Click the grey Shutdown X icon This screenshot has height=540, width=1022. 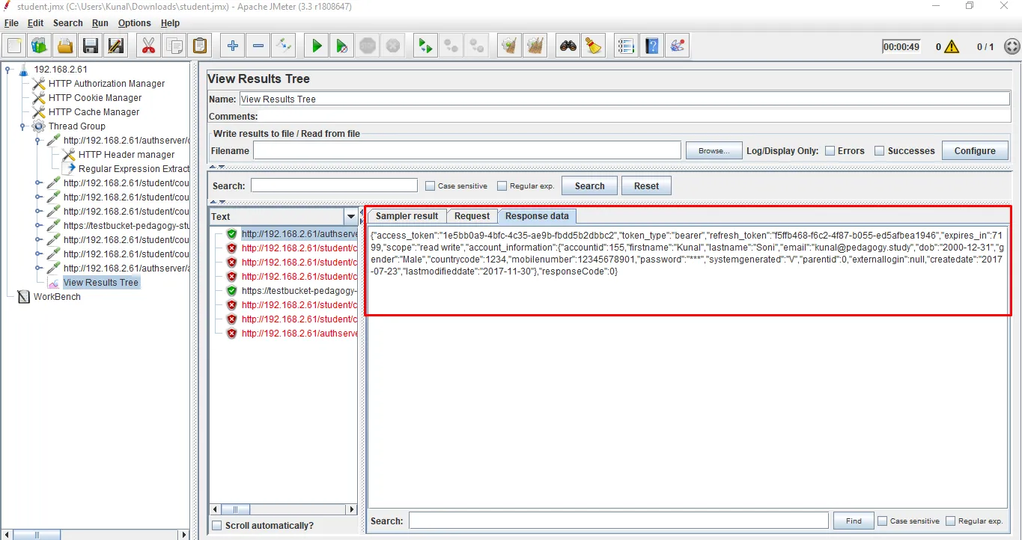(393, 46)
